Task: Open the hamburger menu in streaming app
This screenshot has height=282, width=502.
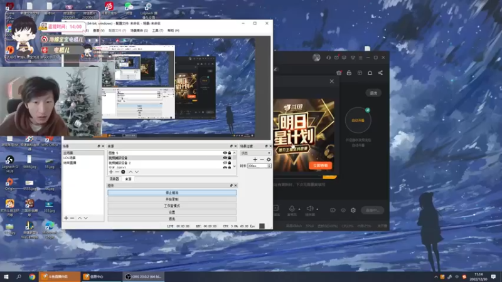Action: click(360, 58)
